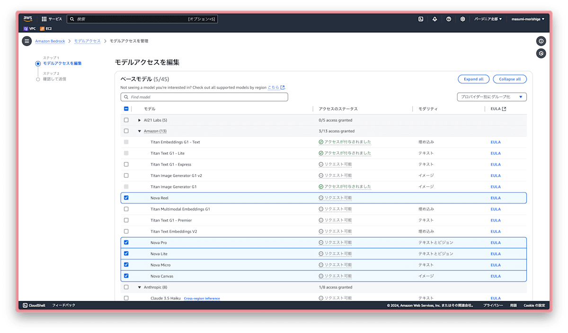Click the Expand all button
Viewport: 568px width, 333px height.
click(474, 79)
